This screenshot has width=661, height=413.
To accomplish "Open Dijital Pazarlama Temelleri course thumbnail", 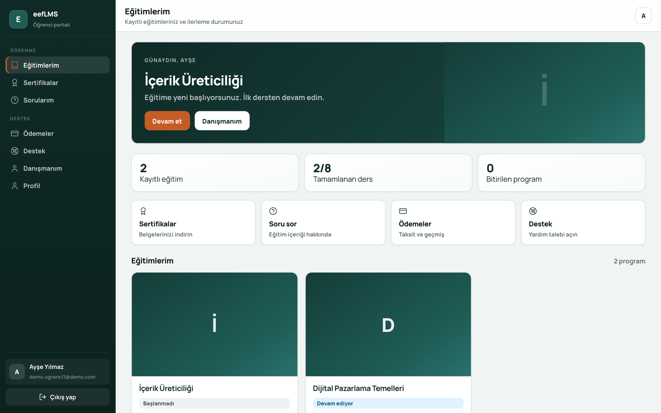I will pos(388,324).
